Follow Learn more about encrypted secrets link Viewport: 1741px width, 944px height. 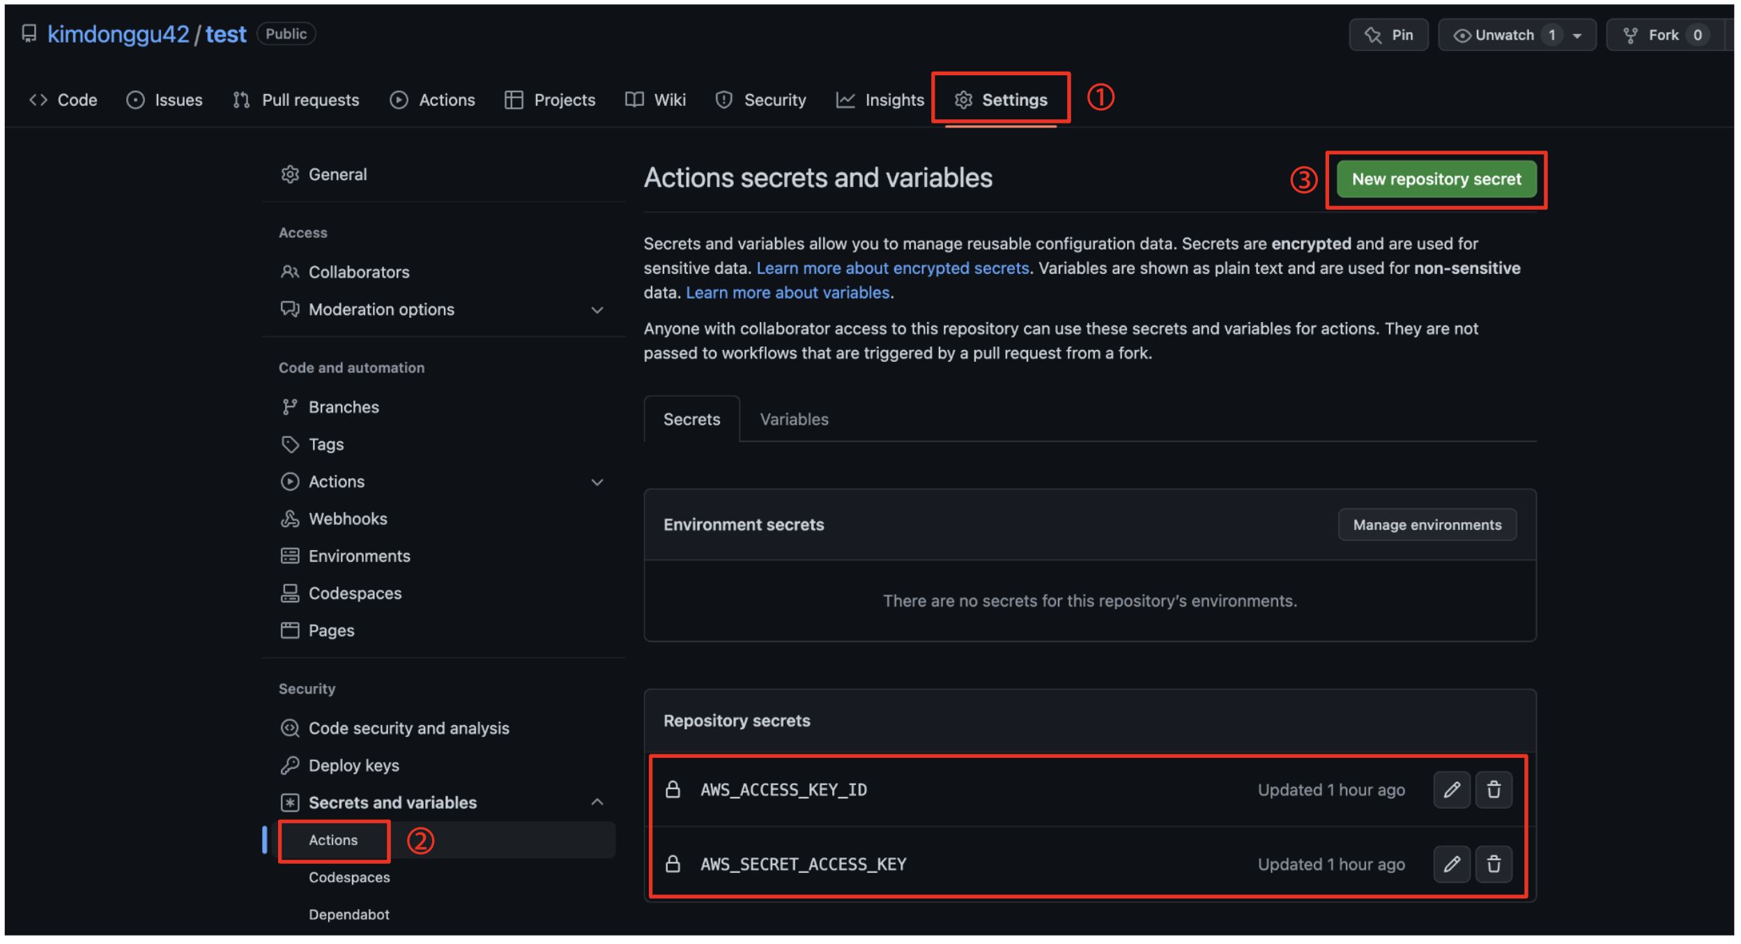pyautogui.click(x=893, y=268)
